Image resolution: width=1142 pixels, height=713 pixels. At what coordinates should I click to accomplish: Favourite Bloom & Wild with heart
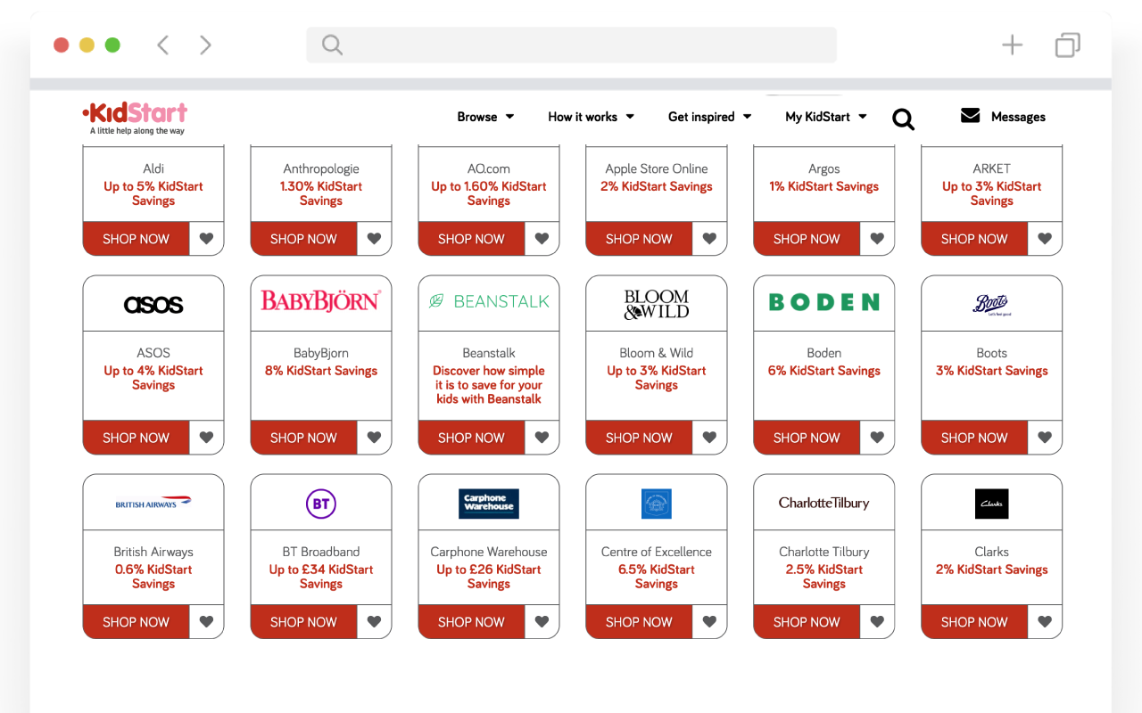click(x=709, y=438)
